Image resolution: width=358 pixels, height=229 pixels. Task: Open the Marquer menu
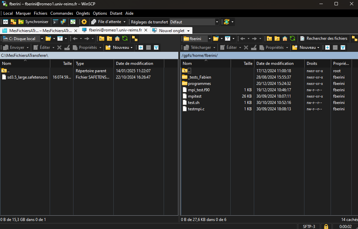[x=23, y=13]
